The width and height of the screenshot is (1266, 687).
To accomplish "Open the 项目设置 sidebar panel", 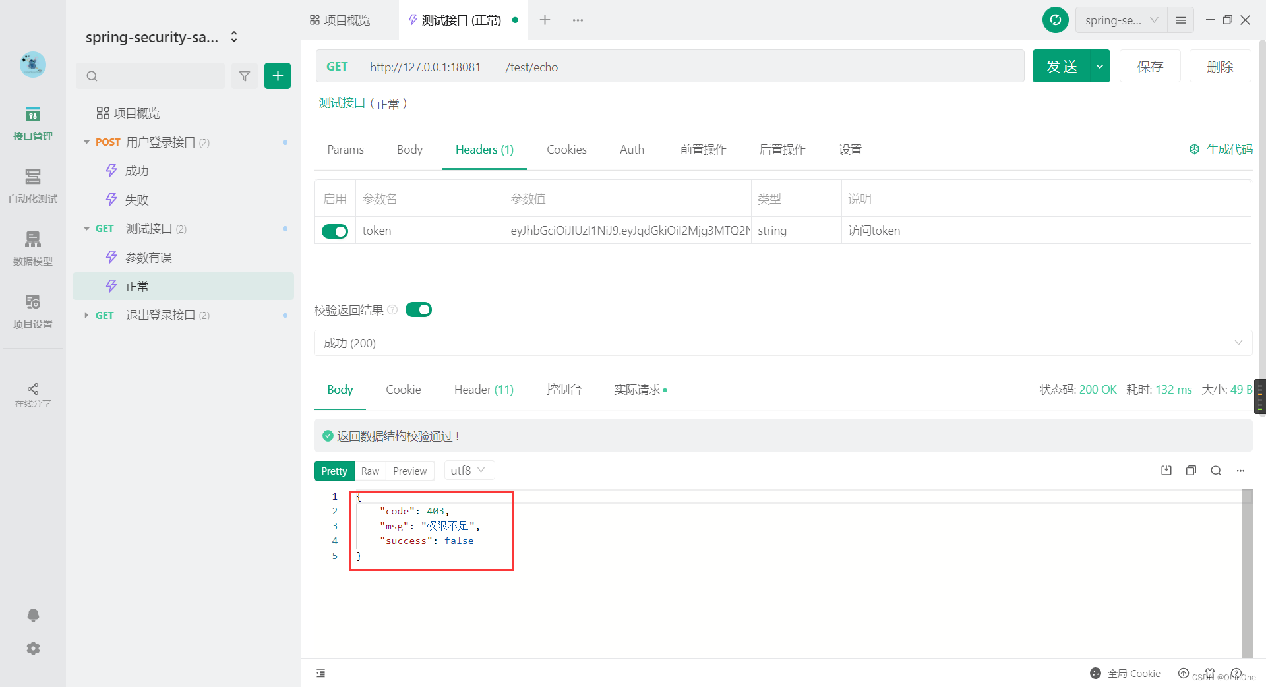I will click(32, 311).
